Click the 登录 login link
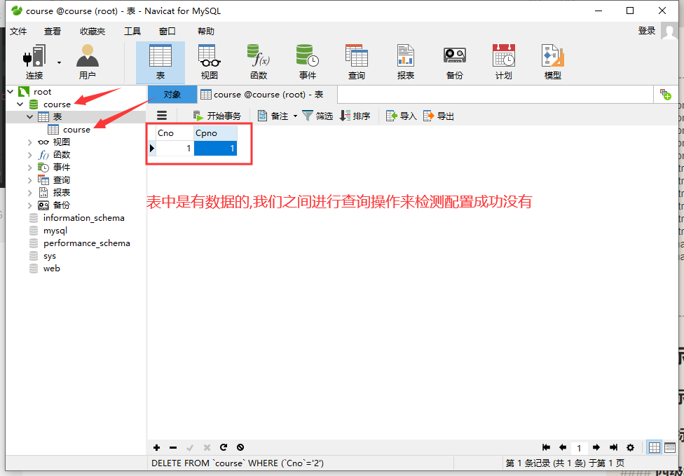This screenshot has width=684, height=476. point(647,31)
